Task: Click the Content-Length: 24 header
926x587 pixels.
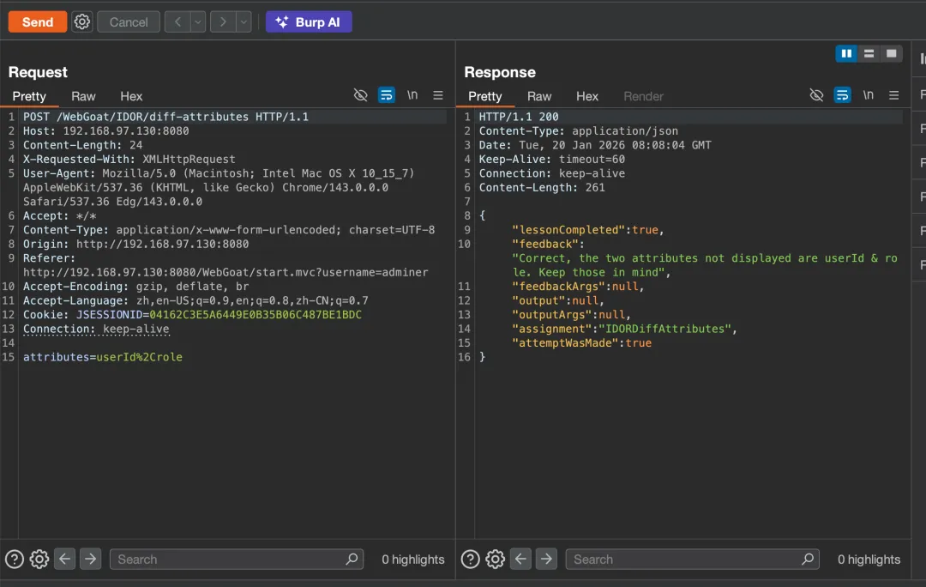Action: [82, 145]
